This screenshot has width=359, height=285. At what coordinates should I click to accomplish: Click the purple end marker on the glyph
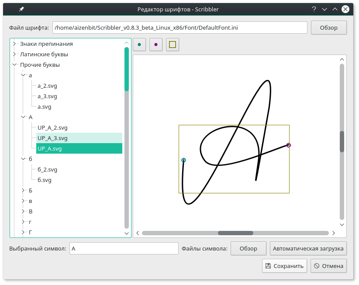point(289,145)
